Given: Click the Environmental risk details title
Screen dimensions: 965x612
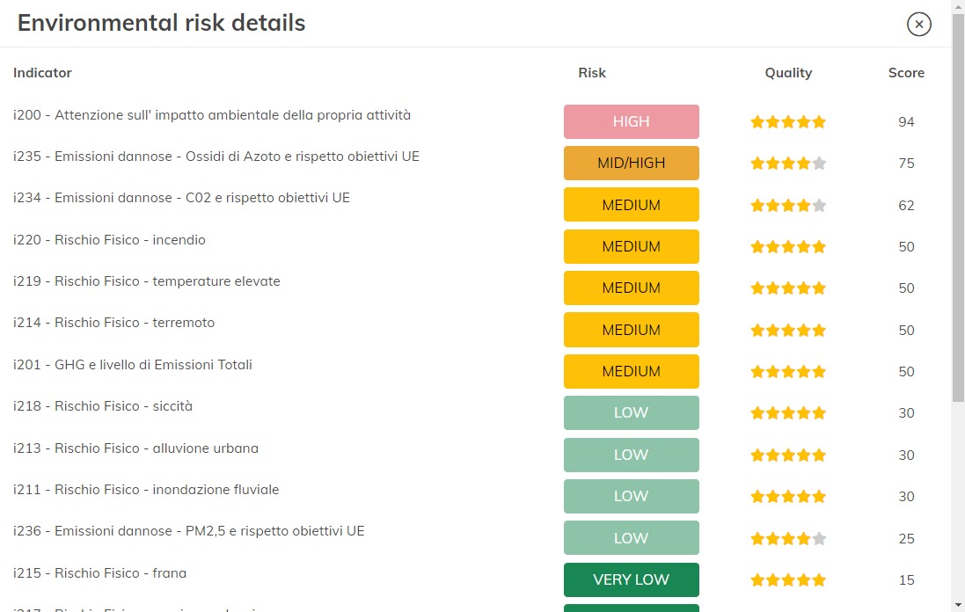Looking at the screenshot, I should (161, 23).
